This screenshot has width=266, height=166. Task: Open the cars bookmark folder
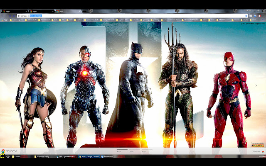[69, 20]
